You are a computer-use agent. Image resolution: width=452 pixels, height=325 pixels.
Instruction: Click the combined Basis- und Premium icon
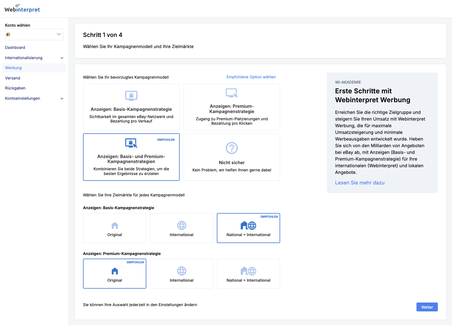click(x=131, y=143)
